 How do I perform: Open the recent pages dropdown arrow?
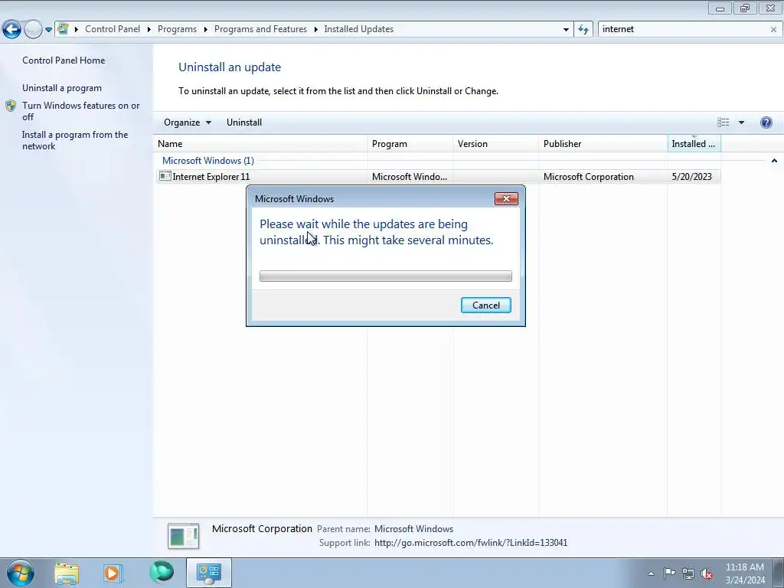coord(48,30)
